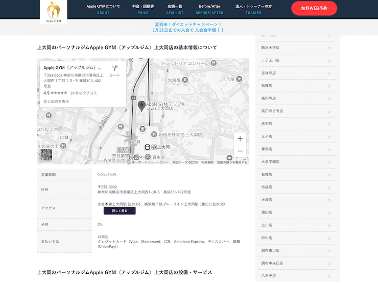Click the 営業時間 9:00~21:25 value

(107, 175)
